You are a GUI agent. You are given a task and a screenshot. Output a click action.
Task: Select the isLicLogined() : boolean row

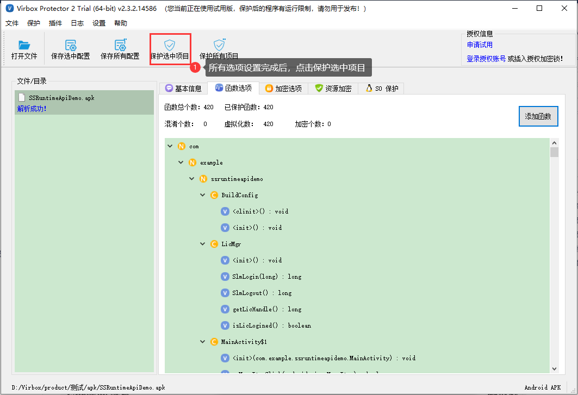(271, 325)
